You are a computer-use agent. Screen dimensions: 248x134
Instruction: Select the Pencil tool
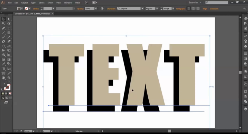[9, 37]
